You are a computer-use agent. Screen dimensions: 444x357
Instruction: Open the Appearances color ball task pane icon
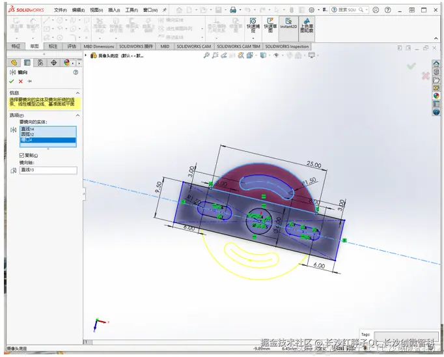[x=436, y=96]
